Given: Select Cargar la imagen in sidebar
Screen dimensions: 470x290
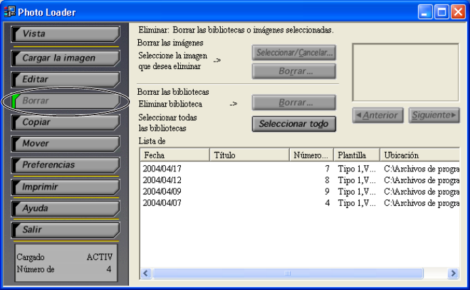Looking at the screenshot, I should (65, 58).
